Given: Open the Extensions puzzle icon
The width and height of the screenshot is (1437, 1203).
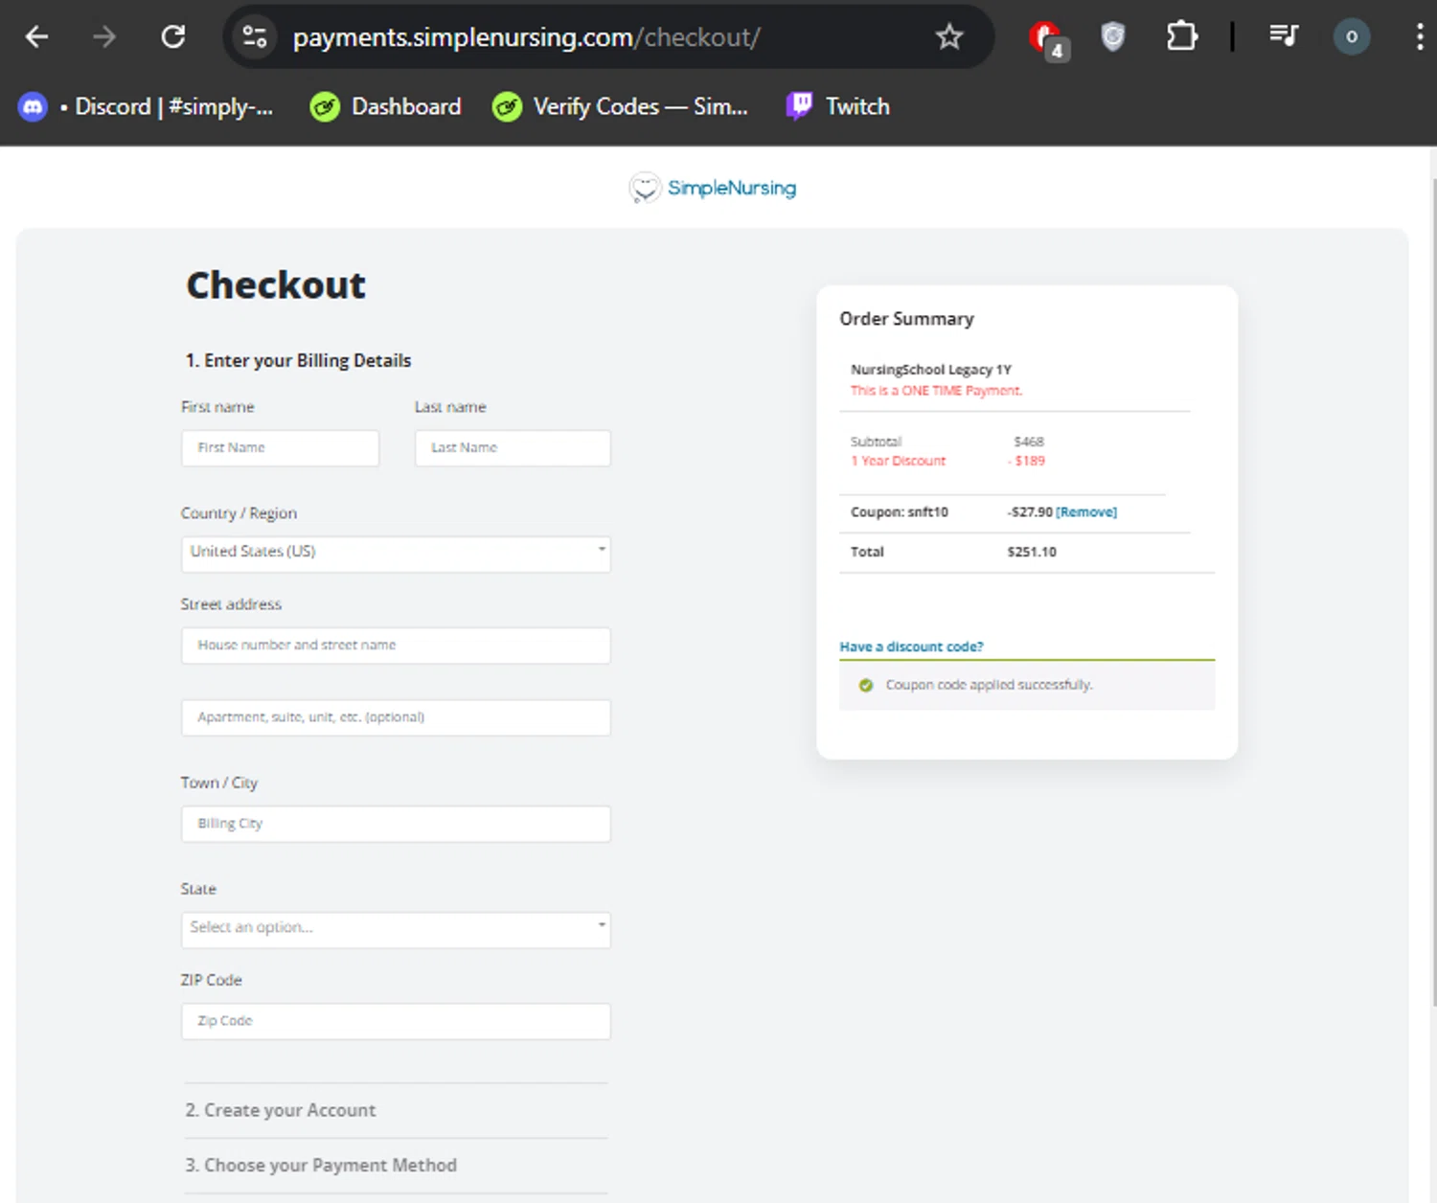Looking at the screenshot, I should [x=1181, y=37].
